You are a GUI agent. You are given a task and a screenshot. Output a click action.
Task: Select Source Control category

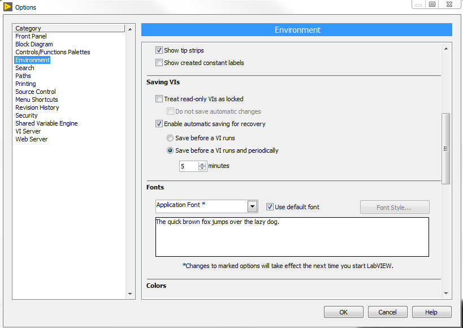pyautogui.click(x=36, y=92)
